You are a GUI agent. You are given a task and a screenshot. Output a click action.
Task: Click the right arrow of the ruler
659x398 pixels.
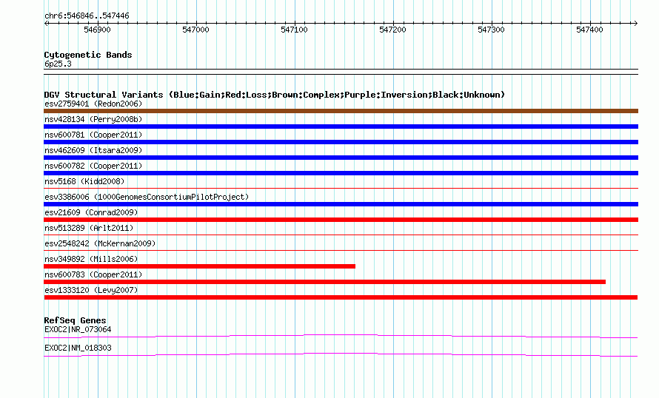[x=635, y=23]
